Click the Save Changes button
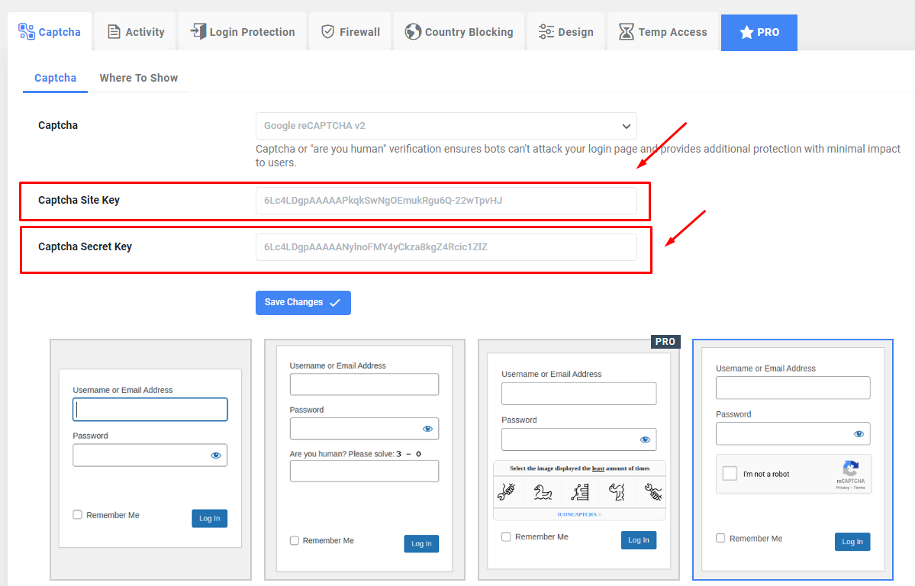The image size is (915, 586). (303, 302)
